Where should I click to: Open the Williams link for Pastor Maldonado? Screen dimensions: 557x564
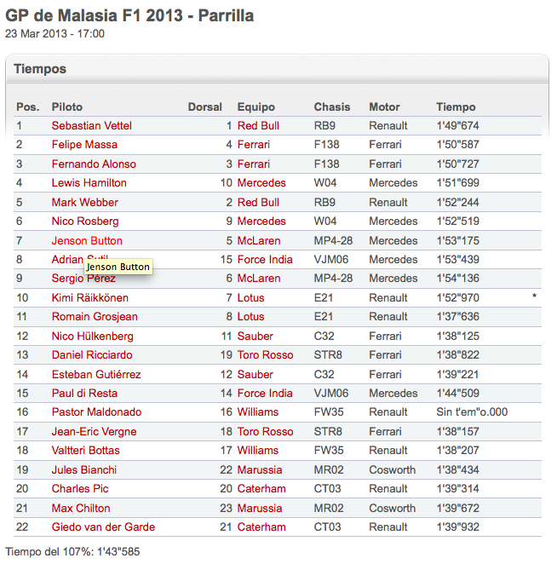(x=258, y=411)
